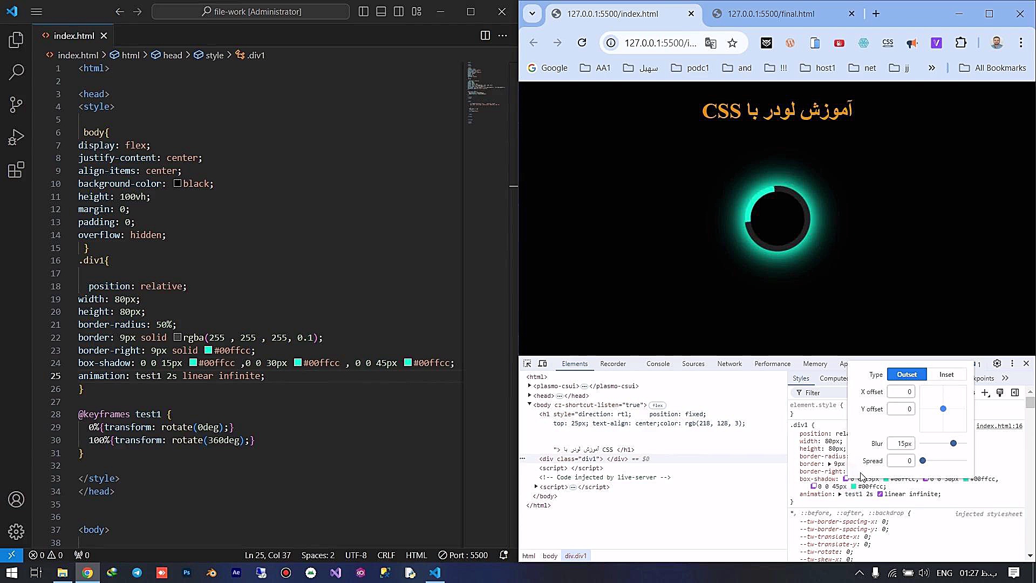Click the HTML language mode in status bar
Image resolution: width=1036 pixels, height=583 pixels.
pos(416,555)
